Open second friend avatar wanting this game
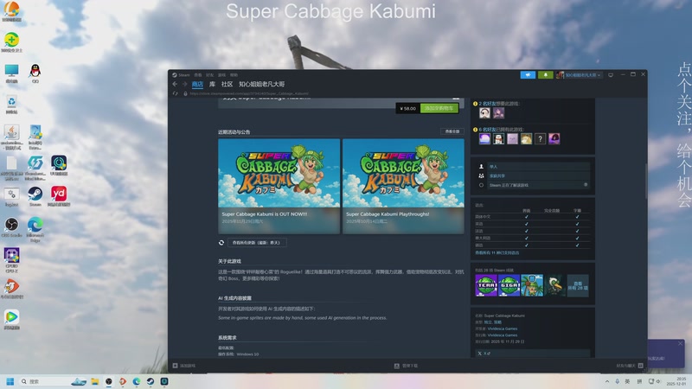The width and height of the screenshot is (692, 389). coord(499,113)
